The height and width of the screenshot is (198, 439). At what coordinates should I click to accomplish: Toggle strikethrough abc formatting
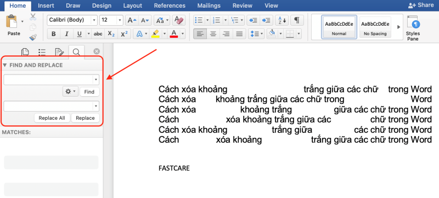tap(98, 34)
